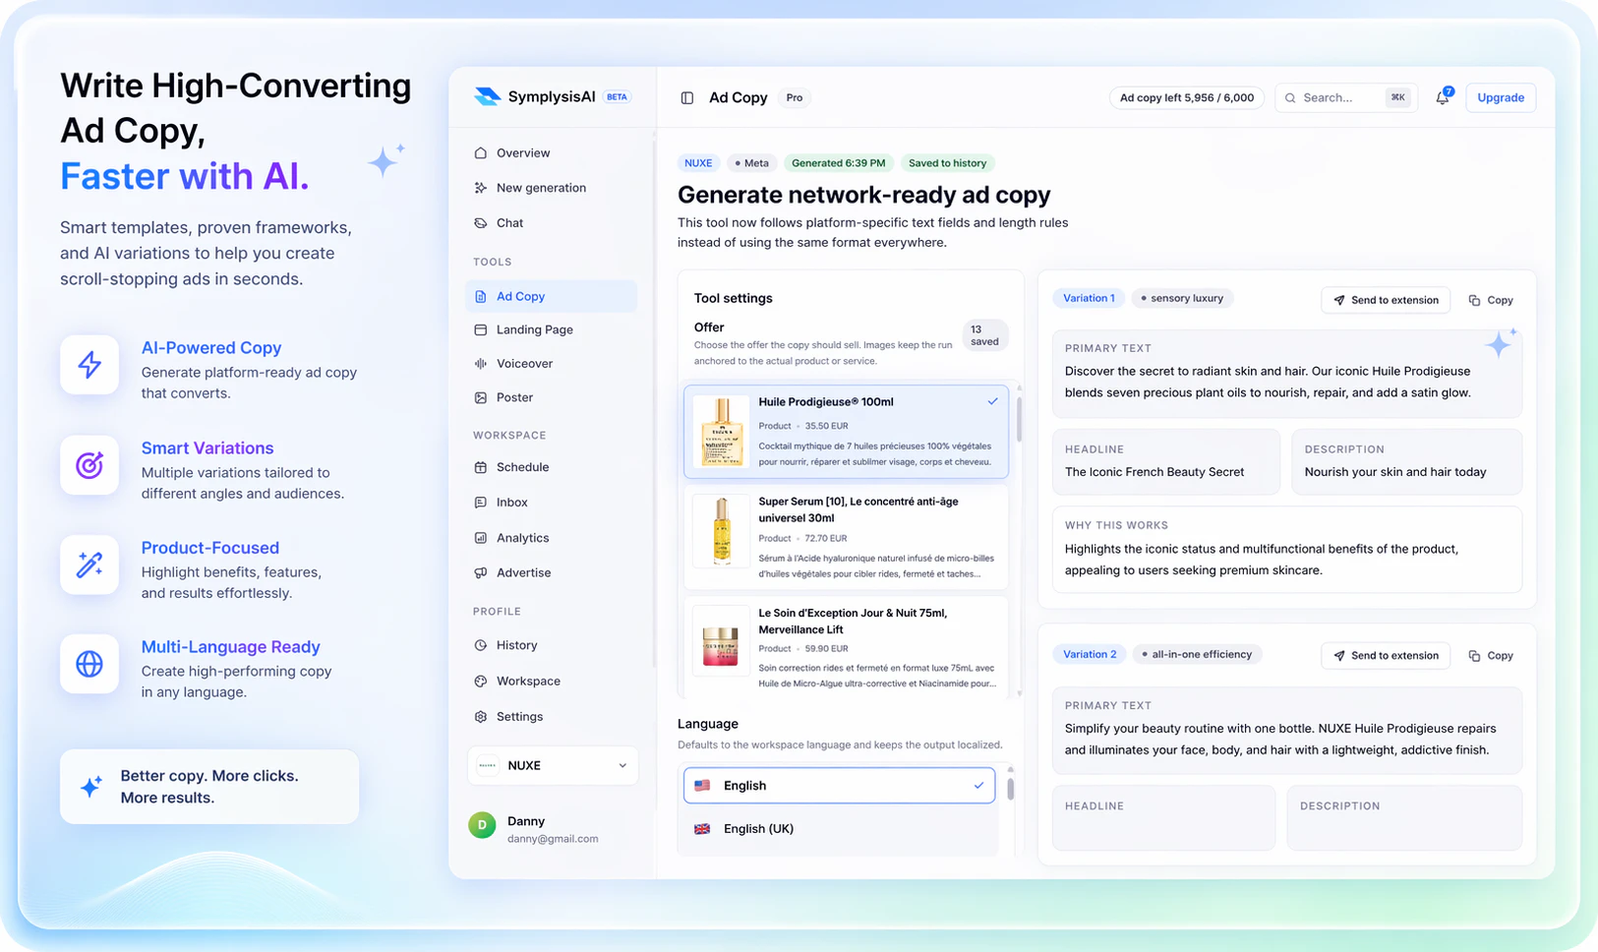Screen dimensions: 1598x952
Task: Click into the Search field
Action: (1345, 97)
